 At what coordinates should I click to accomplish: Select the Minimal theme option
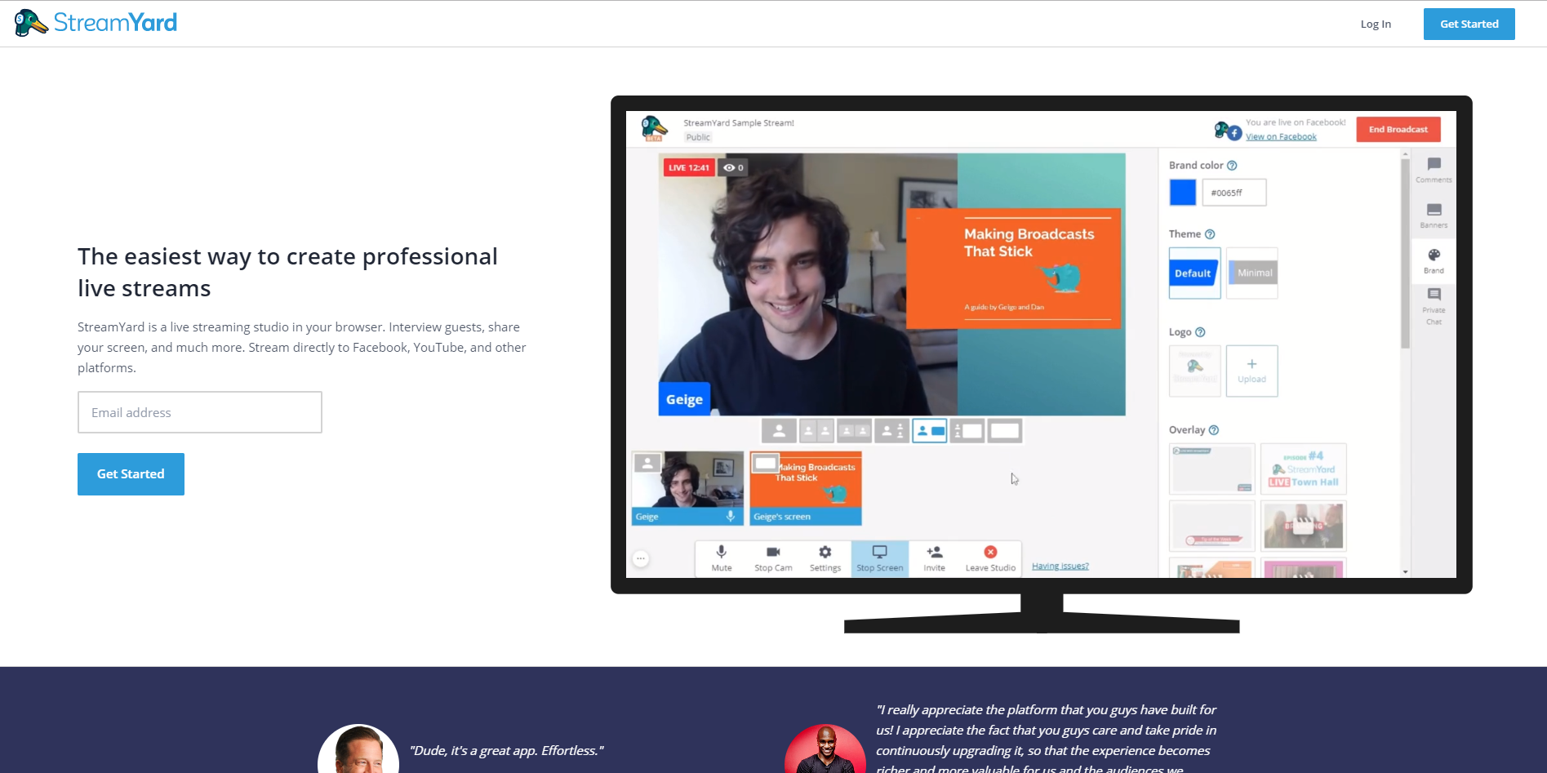point(1252,273)
